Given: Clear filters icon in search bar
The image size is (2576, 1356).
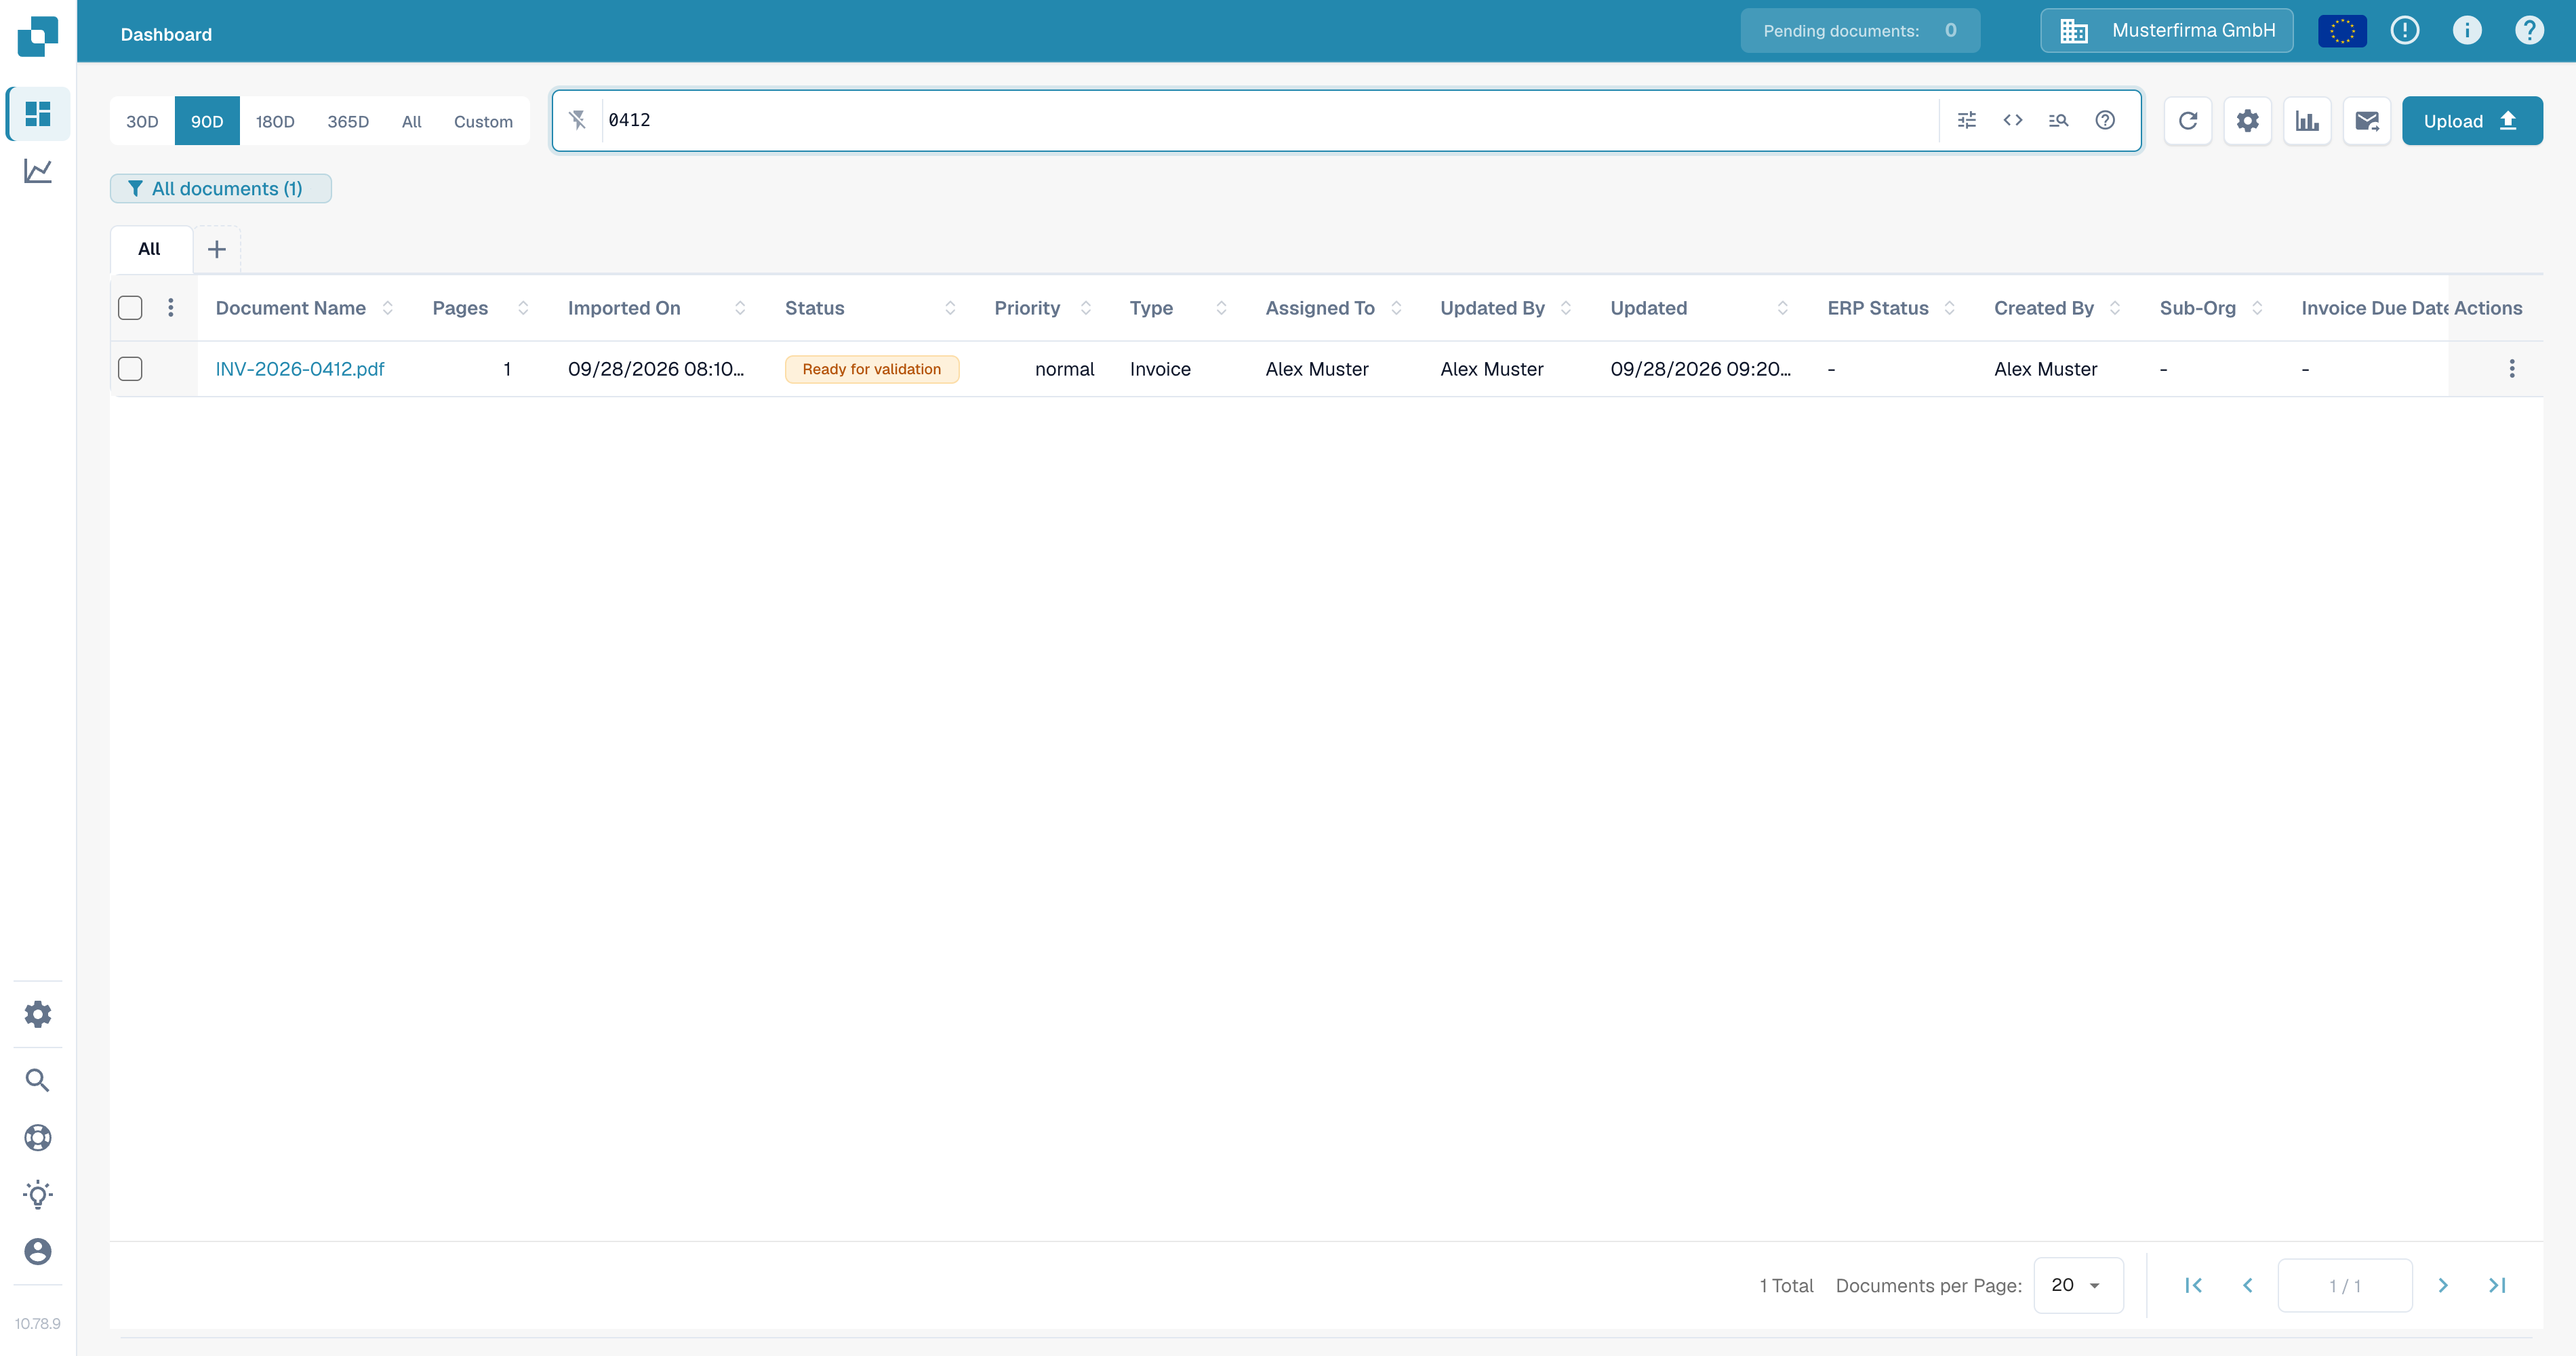Looking at the screenshot, I should pyautogui.click(x=578, y=120).
